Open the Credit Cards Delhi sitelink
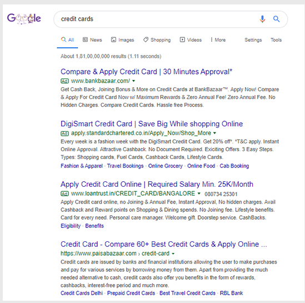The image size is (305, 303). click(82, 293)
